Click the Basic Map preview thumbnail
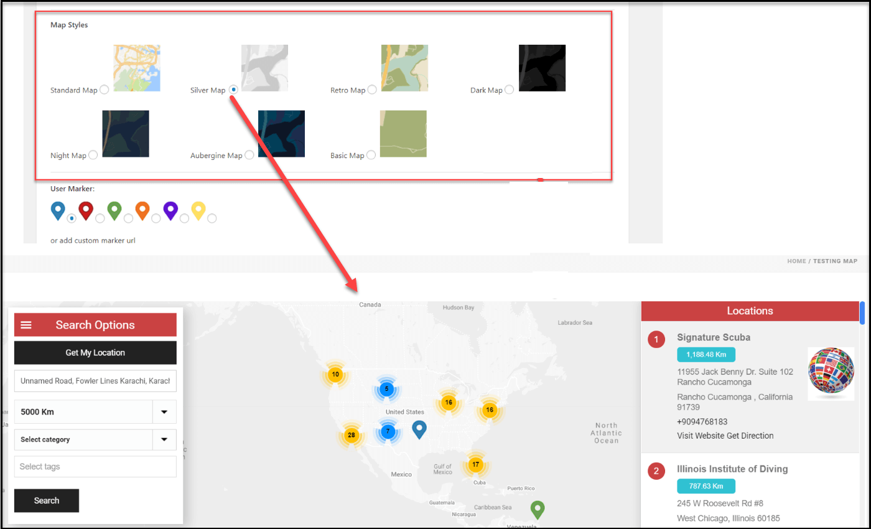The image size is (871, 529). click(403, 134)
